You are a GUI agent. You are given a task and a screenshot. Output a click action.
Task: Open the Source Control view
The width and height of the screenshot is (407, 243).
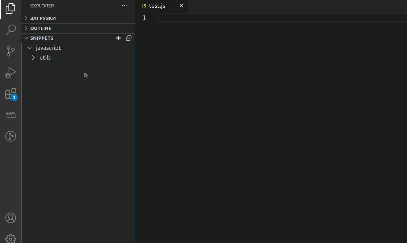pos(11,51)
